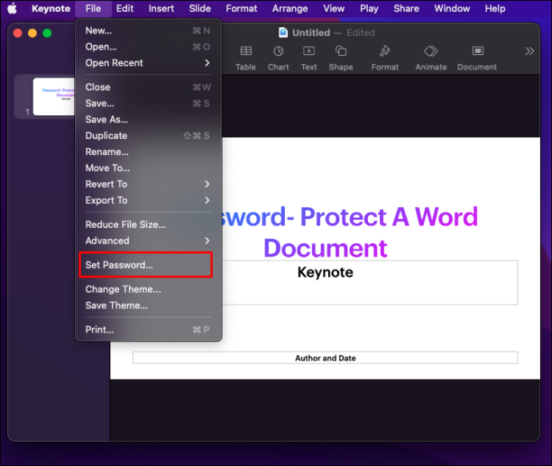Open the Window menu

pos(452,9)
